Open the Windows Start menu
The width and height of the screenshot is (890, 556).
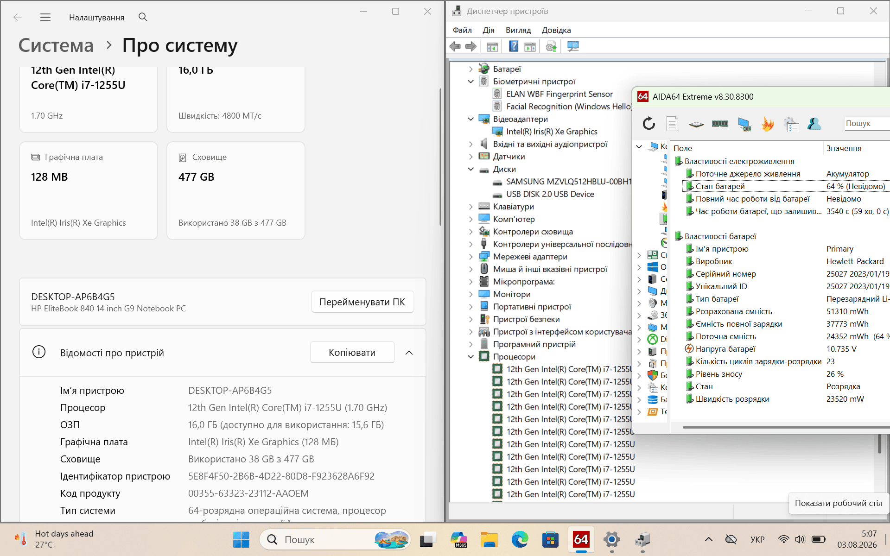[241, 539]
